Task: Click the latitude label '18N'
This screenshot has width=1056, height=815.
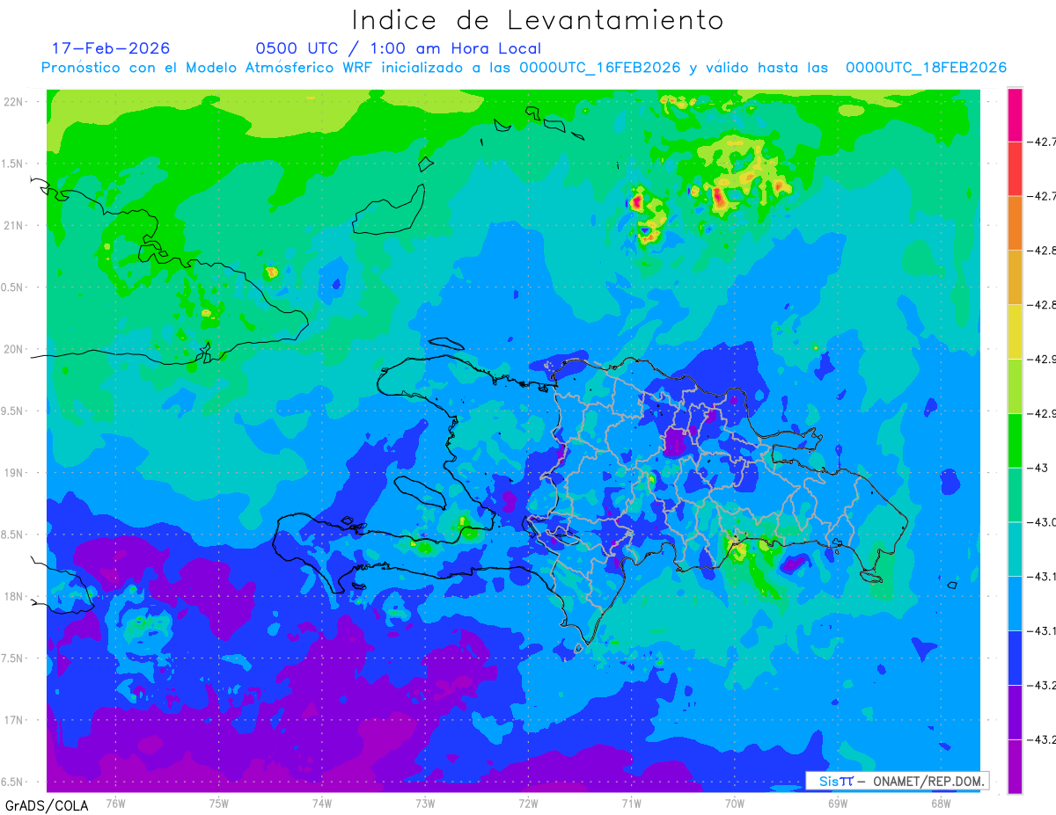Action: [15, 596]
